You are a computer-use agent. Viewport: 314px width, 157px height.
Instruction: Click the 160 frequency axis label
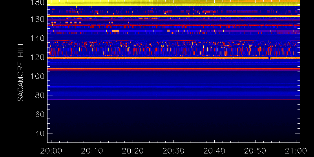pos(37,19)
